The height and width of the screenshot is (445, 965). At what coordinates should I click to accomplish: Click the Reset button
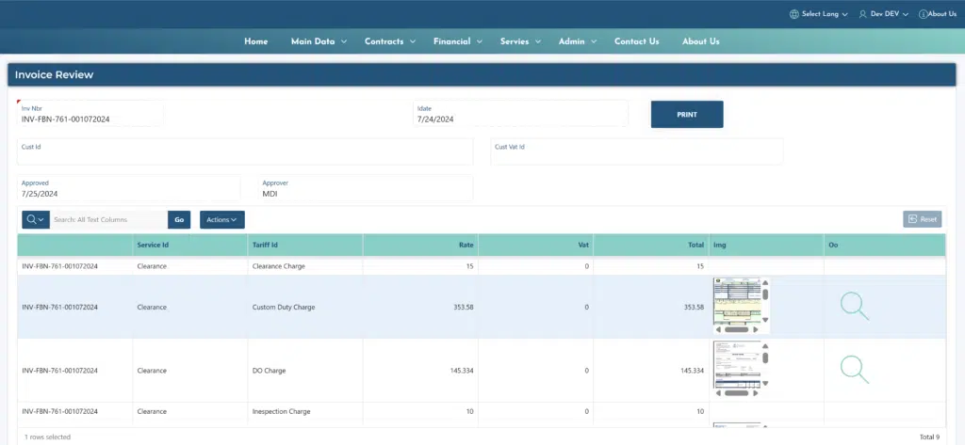[922, 219]
